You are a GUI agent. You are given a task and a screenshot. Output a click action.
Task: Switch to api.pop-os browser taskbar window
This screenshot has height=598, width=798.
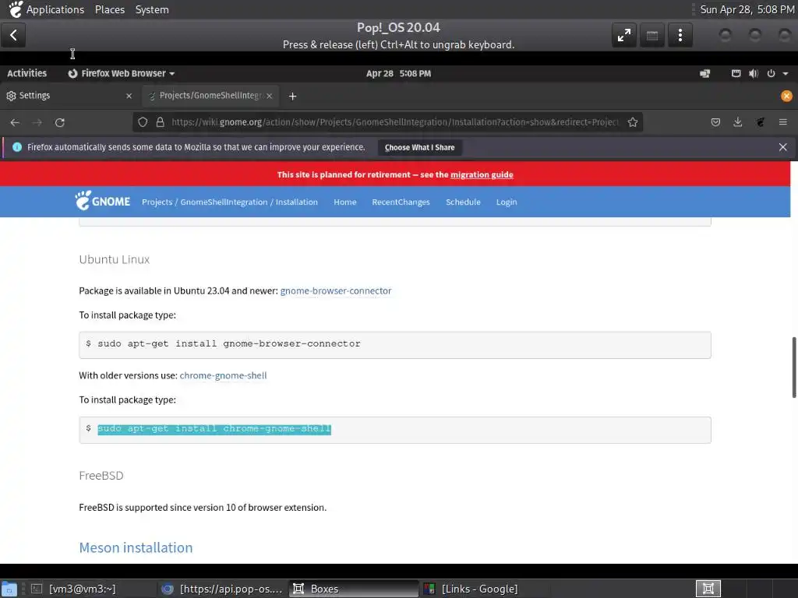click(x=222, y=589)
